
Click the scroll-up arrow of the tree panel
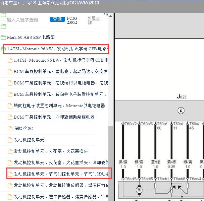(110, 16)
